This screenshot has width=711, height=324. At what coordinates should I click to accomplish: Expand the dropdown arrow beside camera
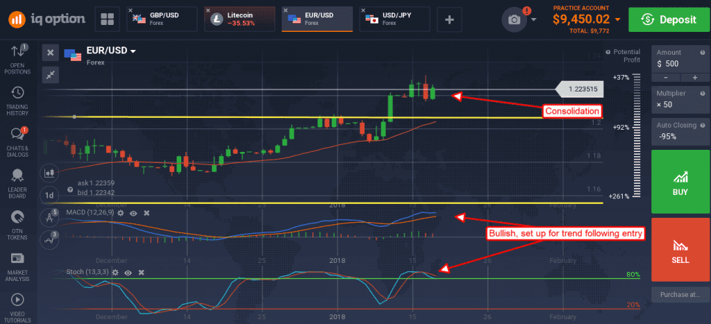[x=534, y=19]
